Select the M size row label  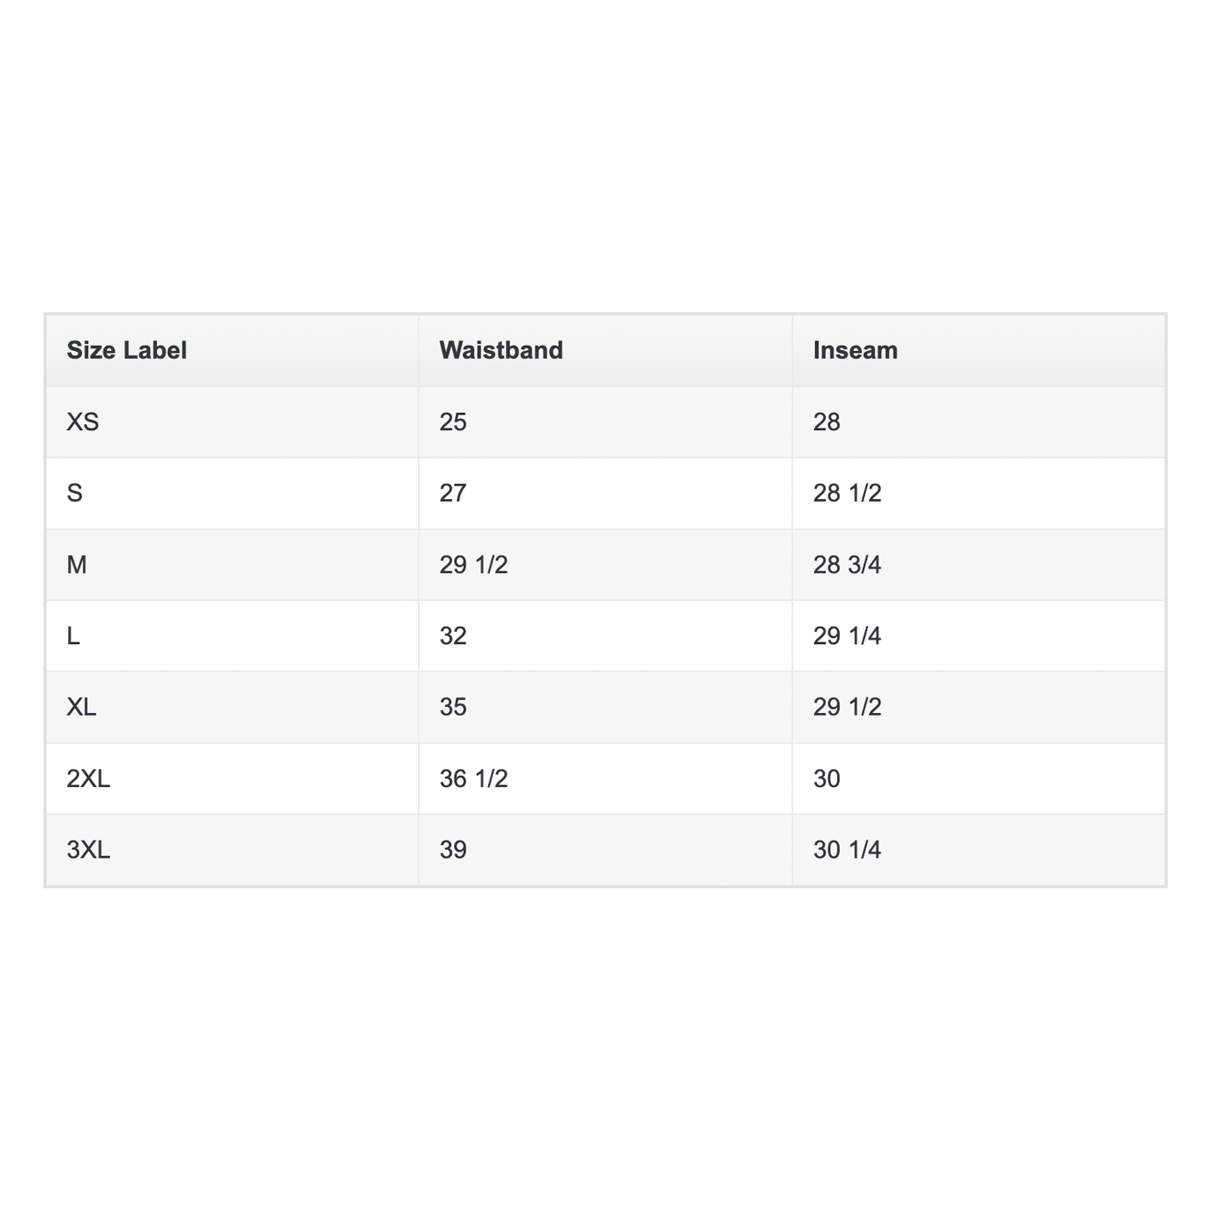click(x=77, y=565)
